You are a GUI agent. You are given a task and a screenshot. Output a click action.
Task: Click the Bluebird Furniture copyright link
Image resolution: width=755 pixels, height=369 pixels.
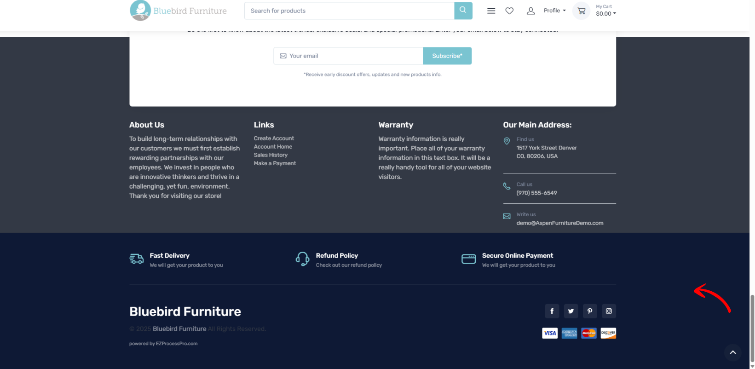(179, 329)
